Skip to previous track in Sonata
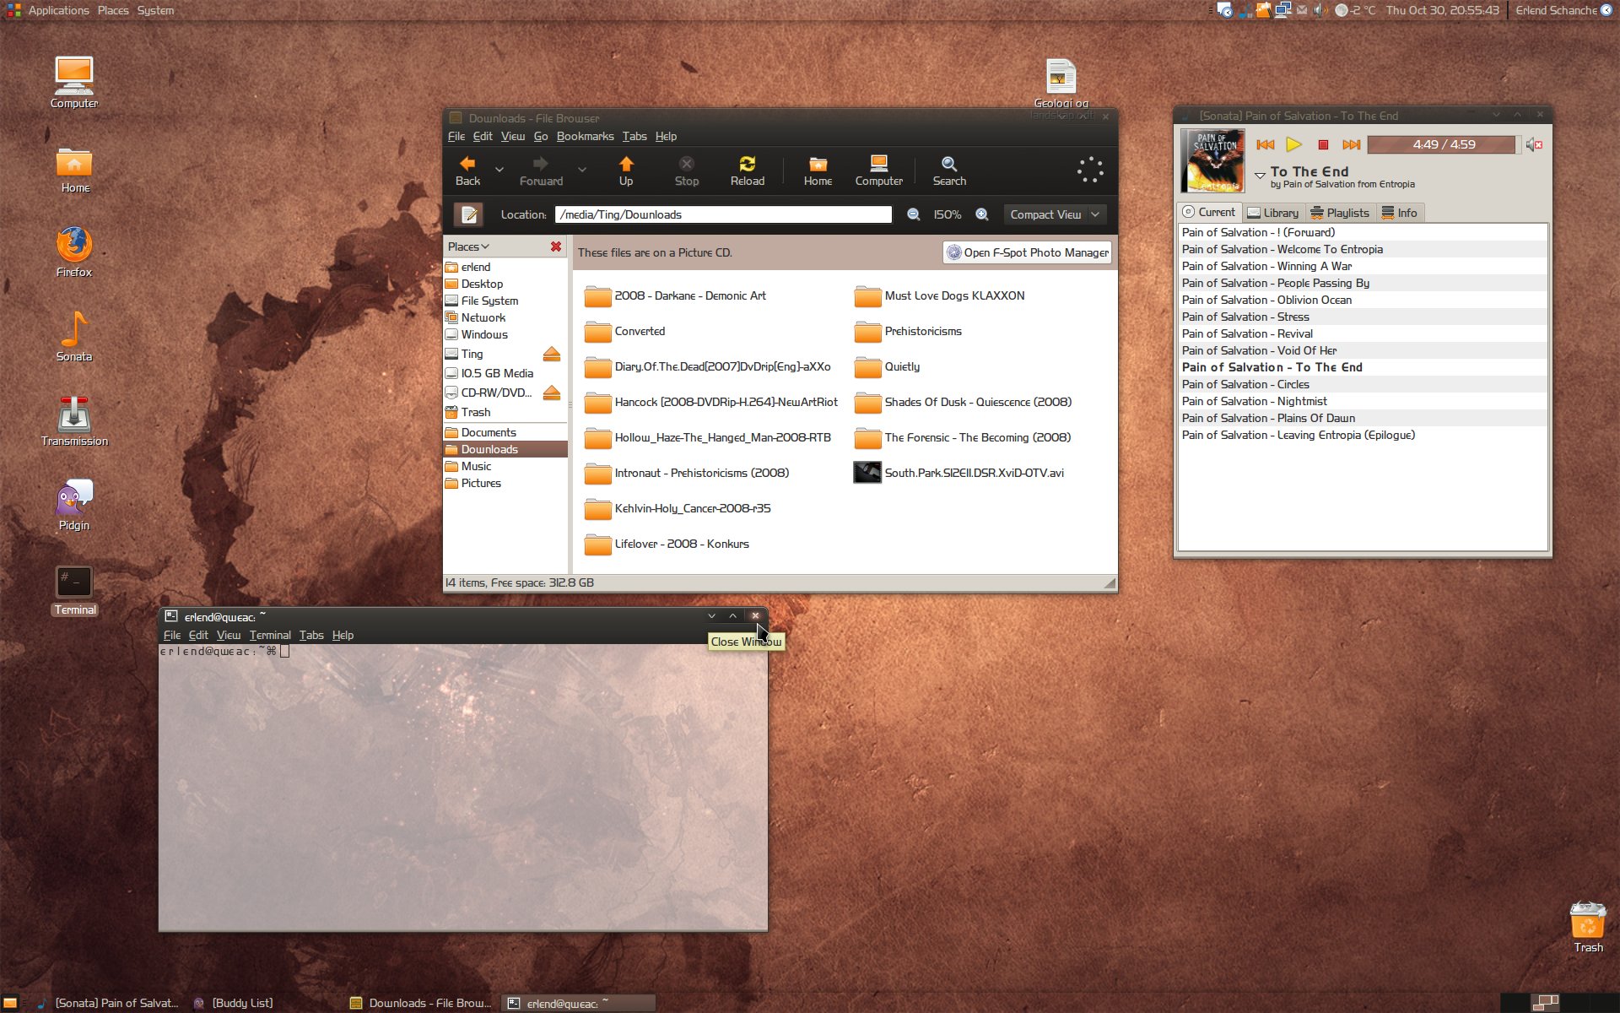 tap(1266, 144)
